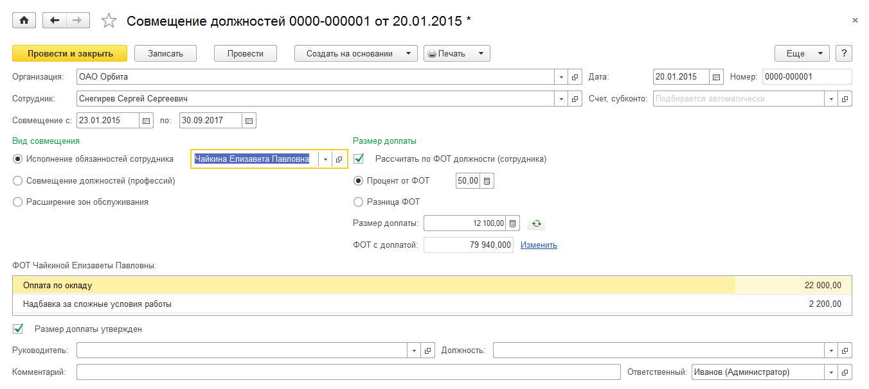Uncheck Размер доплаты утвержден checkbox

point(18,329)
